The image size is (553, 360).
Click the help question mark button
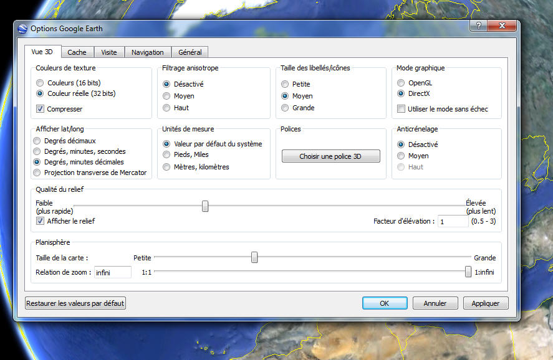coord(479,26)
